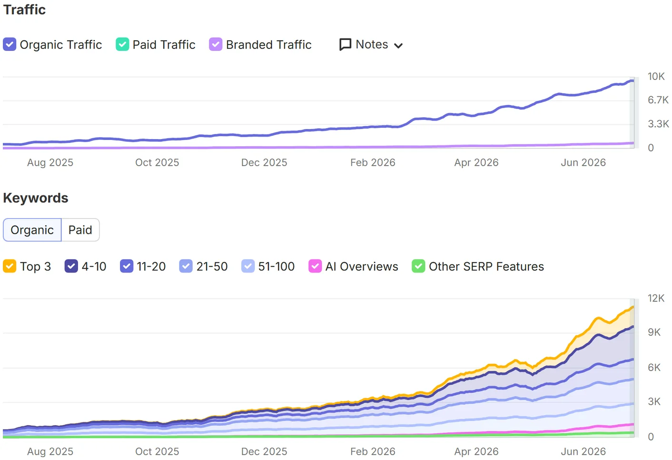Viewport: 672px width, 460px height.
Task: Toggle the 21-50 positions checkbox
Action: tap(186, 266)
